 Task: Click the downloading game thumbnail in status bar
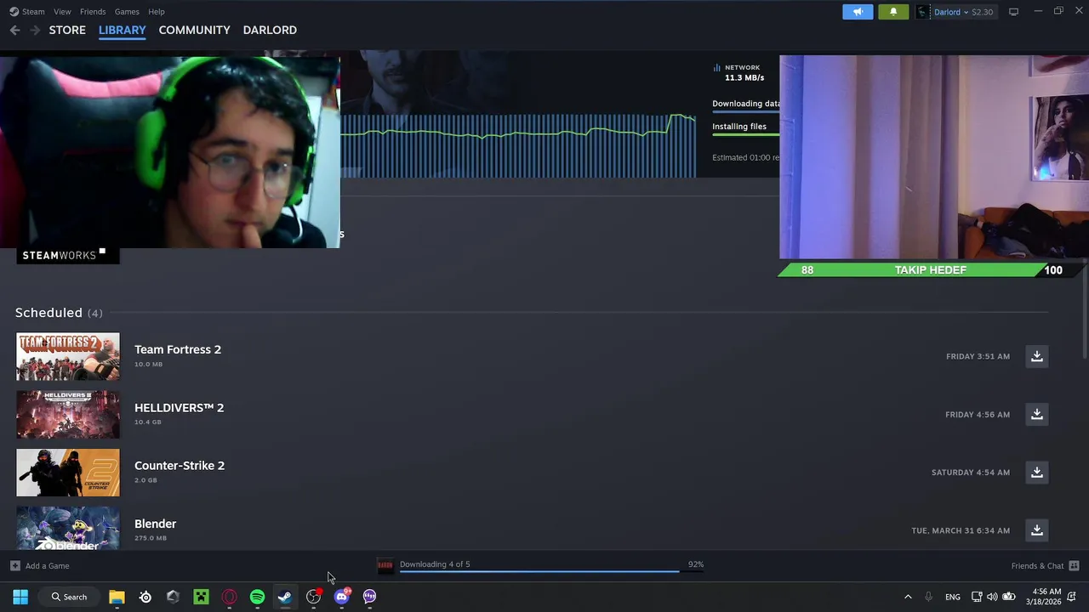[385, 565]
